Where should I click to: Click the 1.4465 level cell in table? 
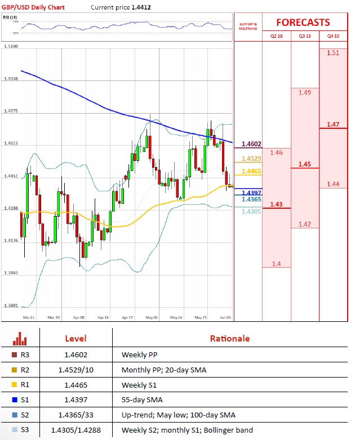point(76,385)
